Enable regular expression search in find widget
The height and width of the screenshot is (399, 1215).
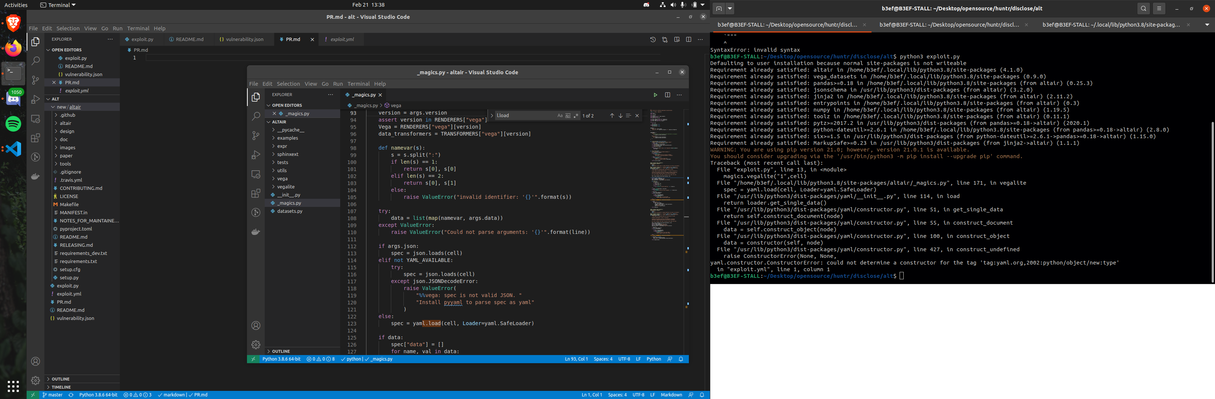click(x=576, y=115)
